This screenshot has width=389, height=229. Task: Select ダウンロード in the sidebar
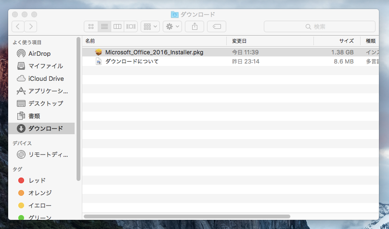pyautogui.click(x=41, y=128)
